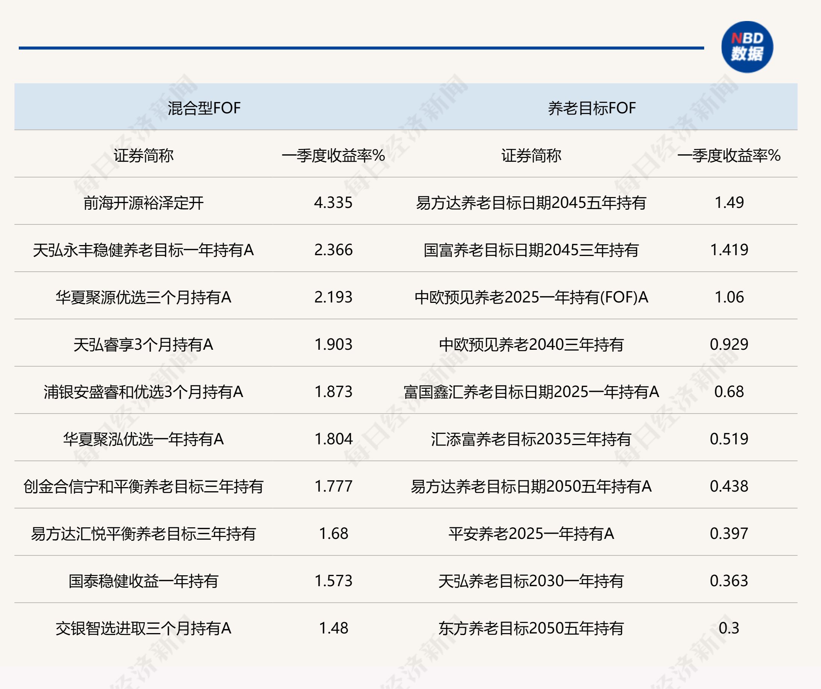Select fund 华夏聚源优选三个月持有A
The image size is (821, 689).
[x=143, y=297]
